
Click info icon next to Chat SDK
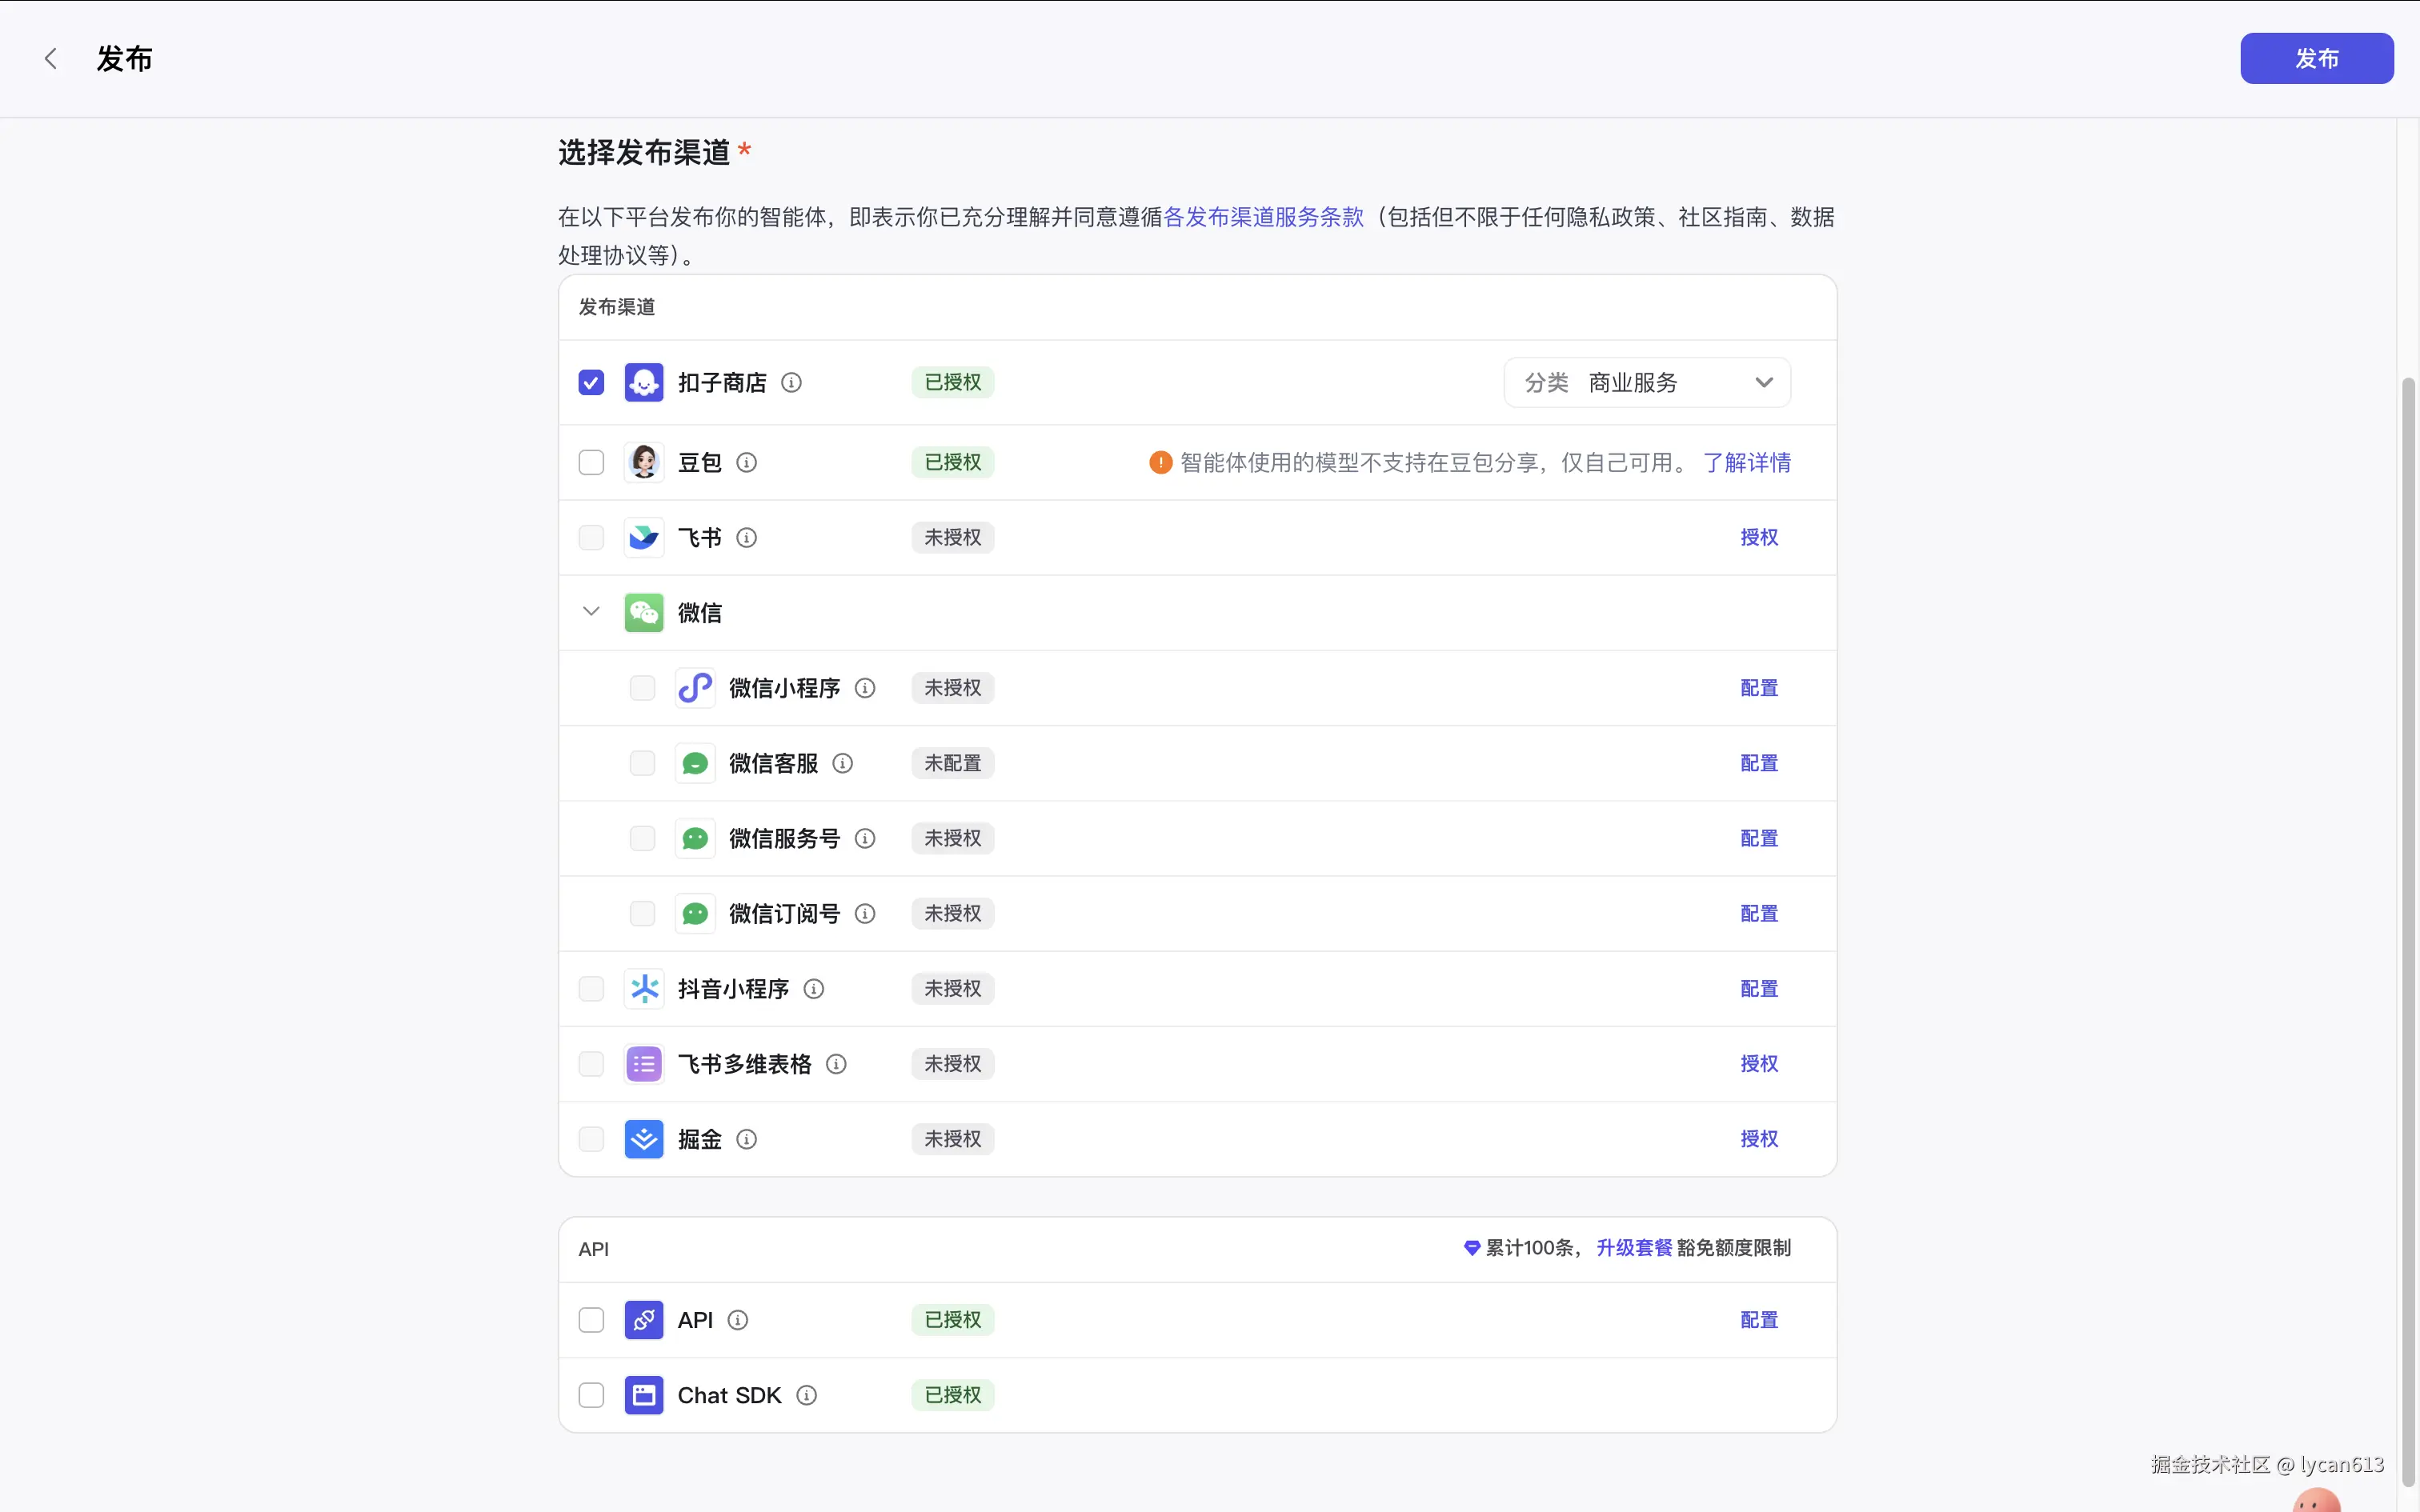(806, 1395)
